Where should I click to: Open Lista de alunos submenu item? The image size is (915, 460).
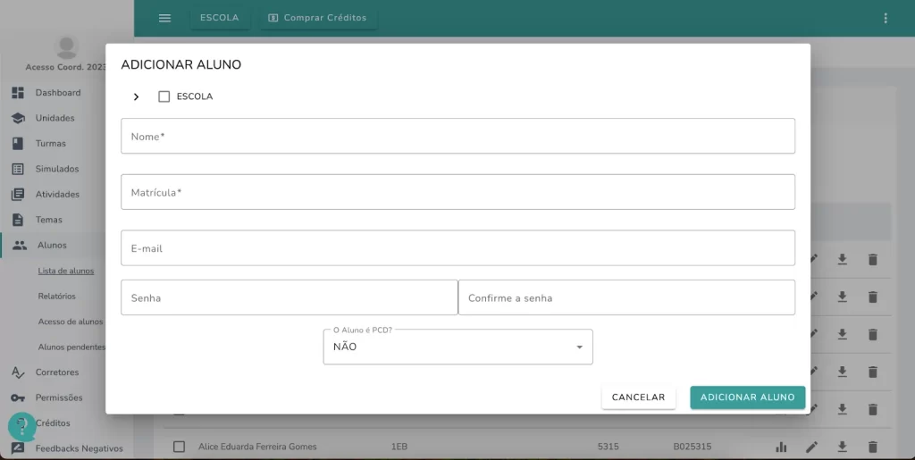(66, 272)
